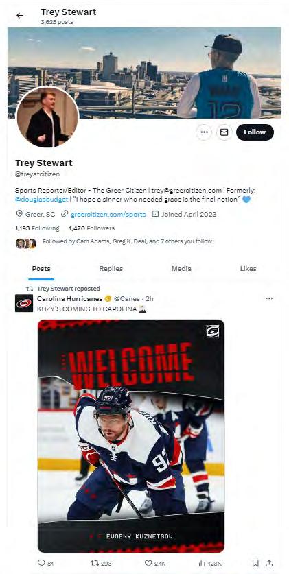
Task: Open Trey Stewart's profile picture
Action: 47,117
